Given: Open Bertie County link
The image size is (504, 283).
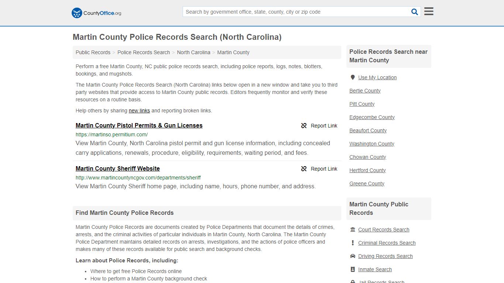Looking at the screenshot, I should pos(365,91).
